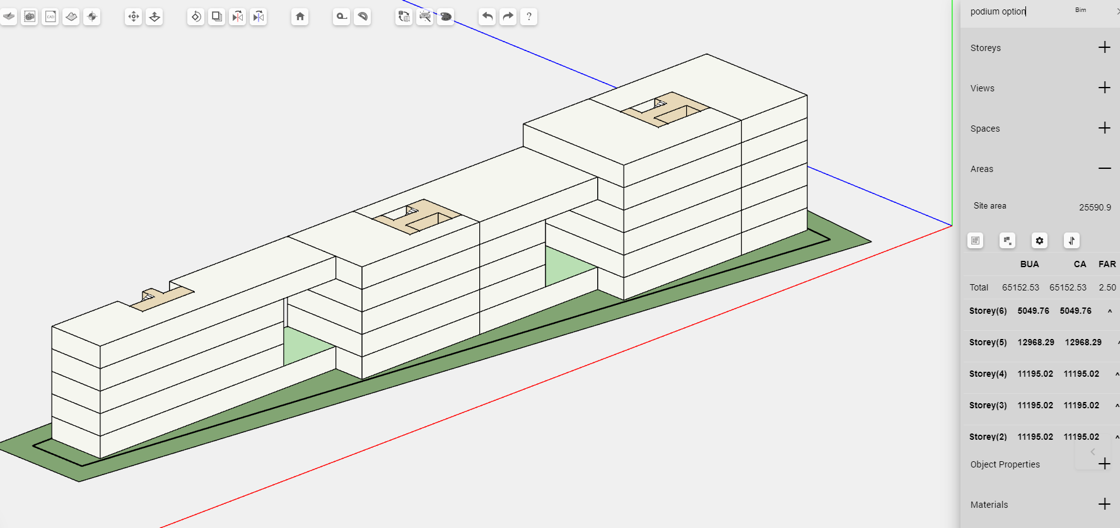Expand the Storeys section
The image size is (1120, 528).
[1104, 47]
